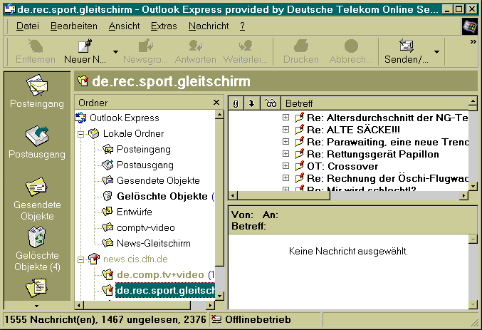Select Gelöschte Objekte folder in the tree
This screenshot has width=482, height=330.
(162, 197)
